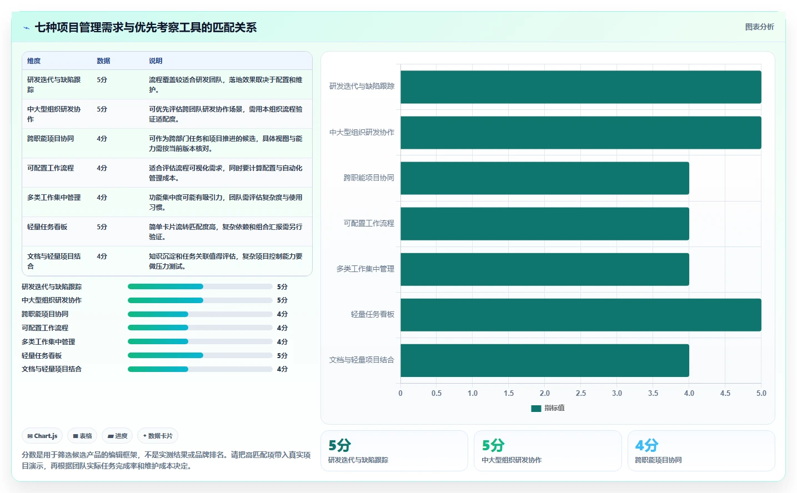Screen dimensions: 797x493
Task: Select the Chart.js tag chip
Action: [x=42, y=436]
